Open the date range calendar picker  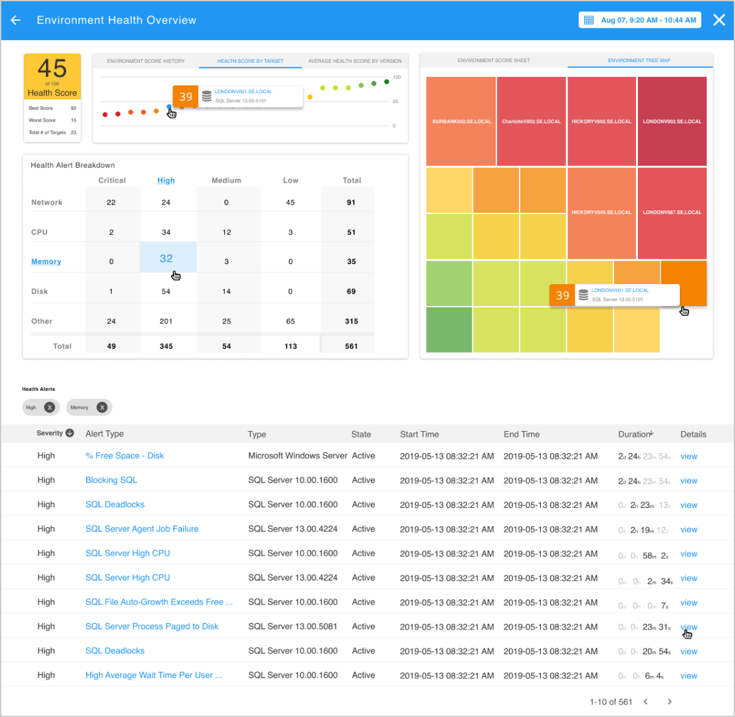click(589, 20)
